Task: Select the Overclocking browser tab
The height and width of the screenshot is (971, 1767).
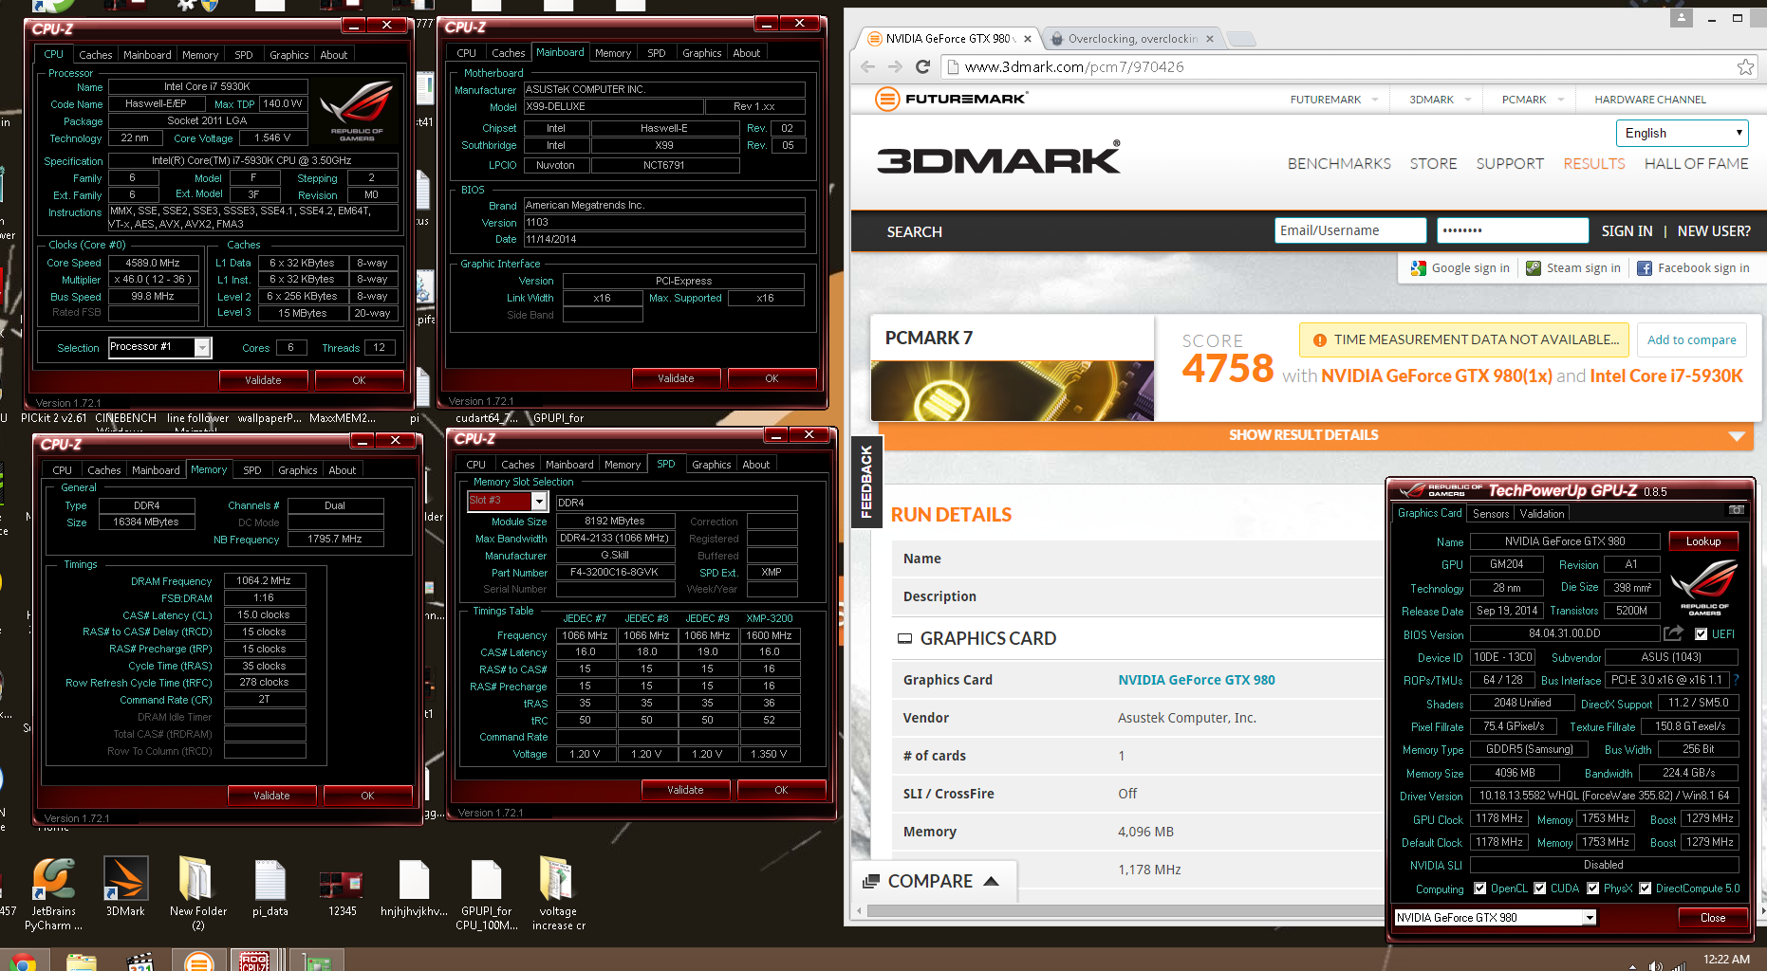Action: click(1132, 39)
